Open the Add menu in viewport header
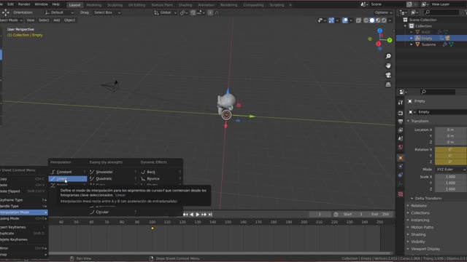The image size is (467, 262). [x=57, y=20]
